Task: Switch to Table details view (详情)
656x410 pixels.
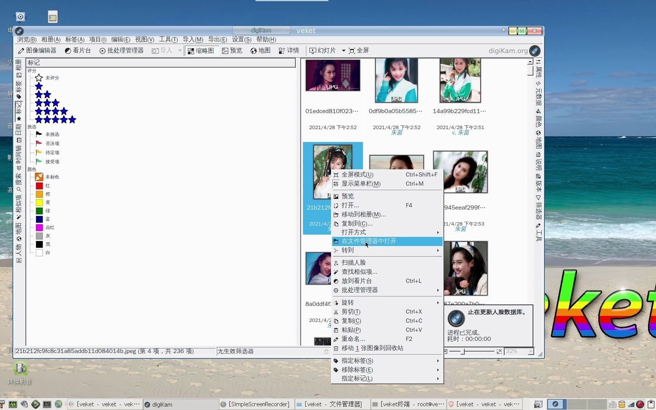Action: [289, 50]
